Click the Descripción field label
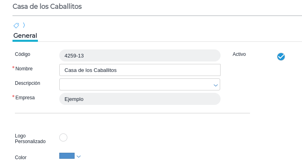 pyautogui.click(x=27, y=83)
